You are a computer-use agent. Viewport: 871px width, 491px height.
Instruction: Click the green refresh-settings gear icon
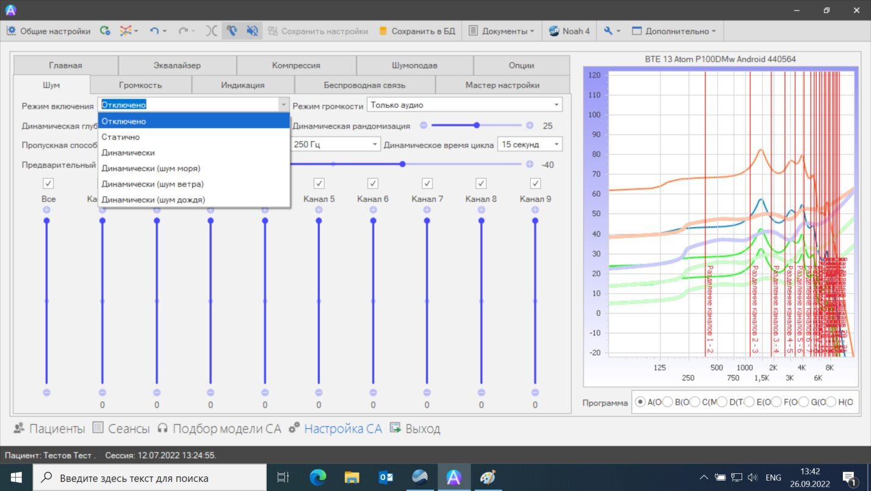click(105, 31)
